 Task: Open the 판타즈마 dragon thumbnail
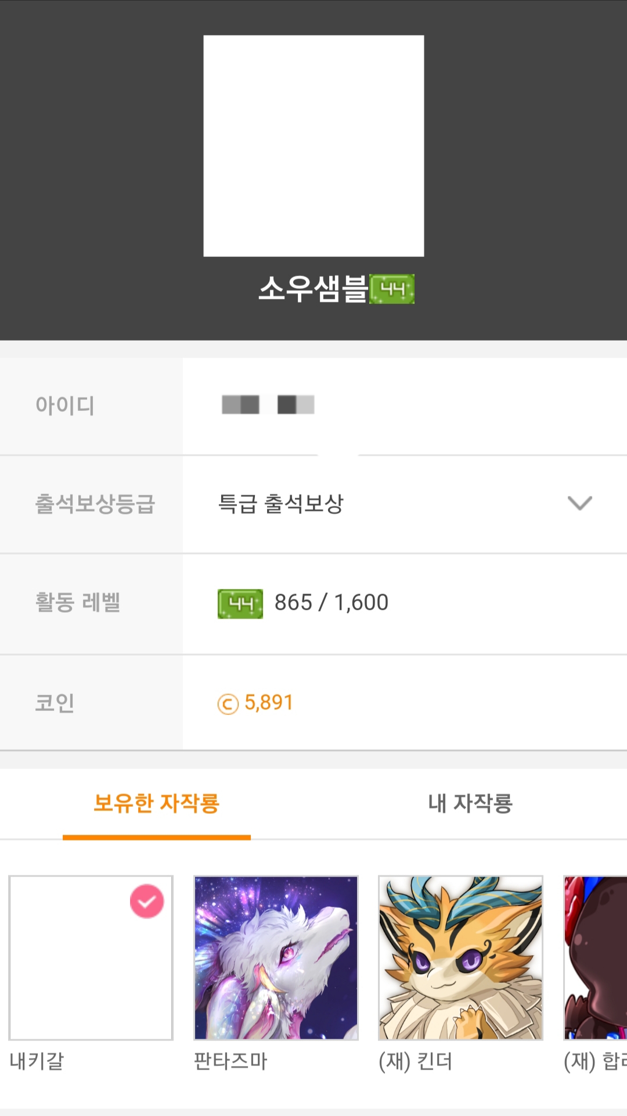click(276, 958)
